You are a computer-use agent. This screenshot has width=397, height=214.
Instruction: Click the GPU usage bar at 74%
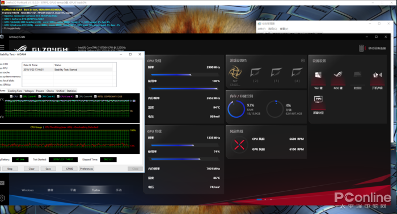185,159
